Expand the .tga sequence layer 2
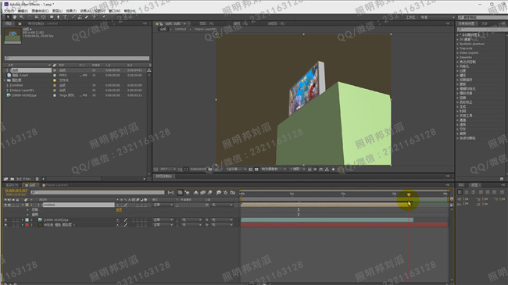The height and width of the screenshot is (285, 508). click(23, 219)
